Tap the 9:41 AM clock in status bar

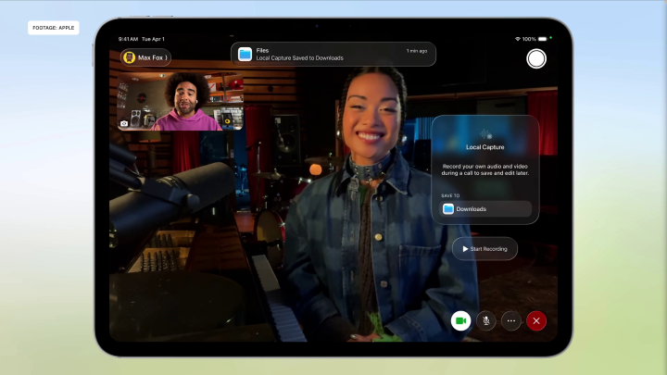coord(128,39)
